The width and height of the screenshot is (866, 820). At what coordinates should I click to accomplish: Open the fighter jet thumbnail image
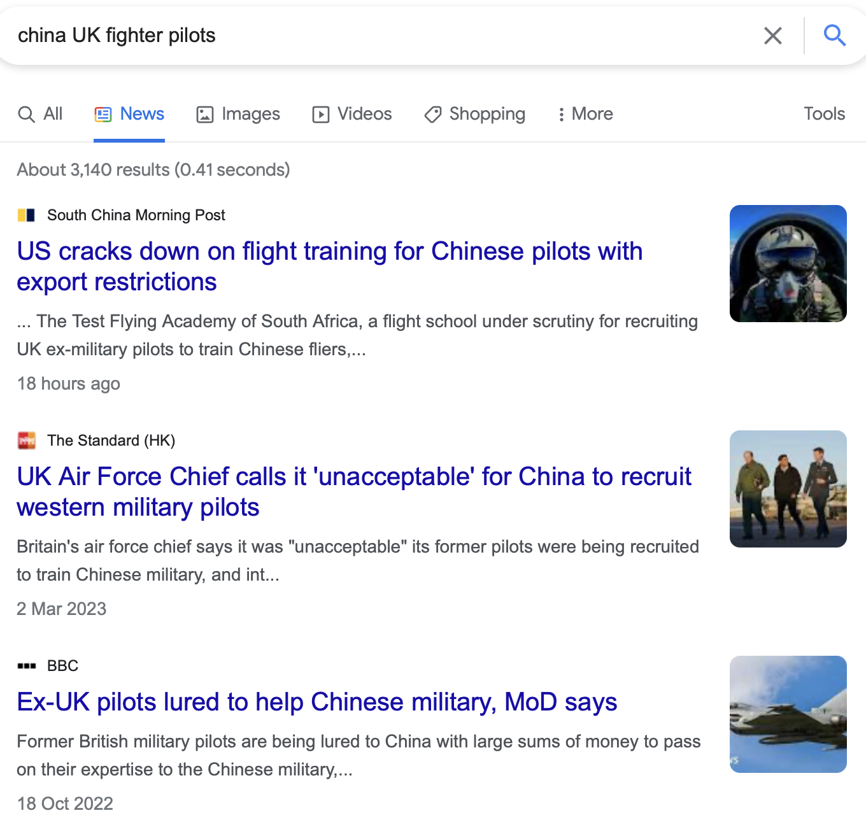tap(788, 714)
